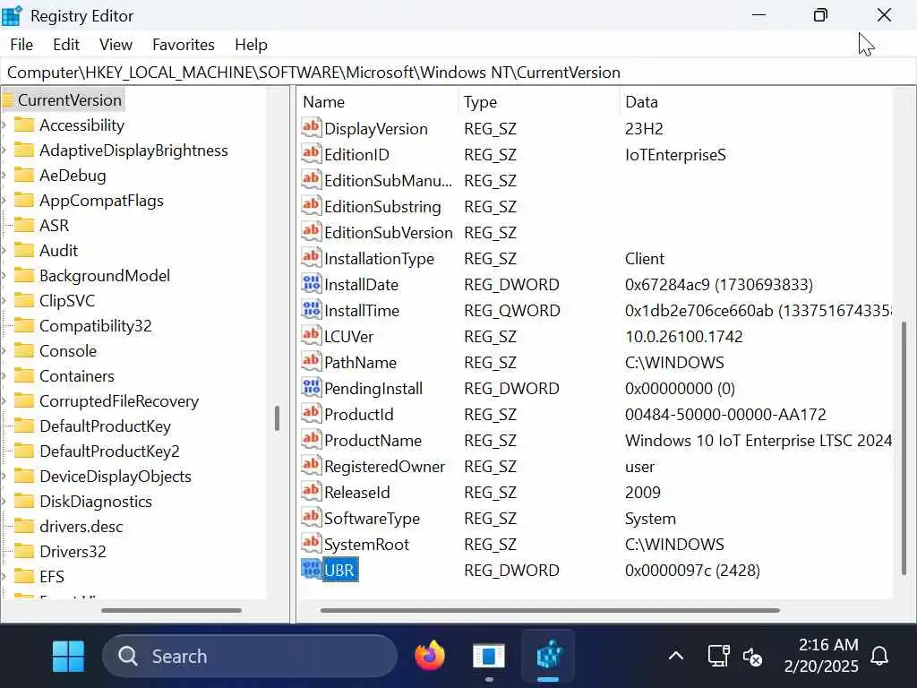Show hidden tray icons chevron
The width and height of the screenshot is (917, 688).
tap(676, 655)
